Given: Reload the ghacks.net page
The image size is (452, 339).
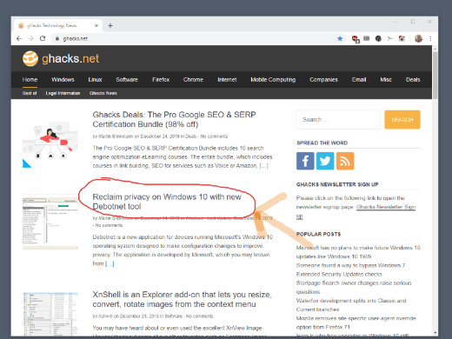Looking at the screenshot, I should pyautogui.click(x=43, y=38).
